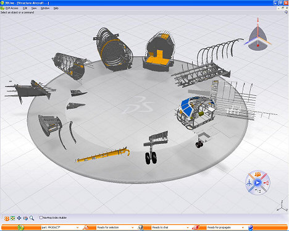
Task: Select the four-arrow pan tool icon
Action: (19, 218)
